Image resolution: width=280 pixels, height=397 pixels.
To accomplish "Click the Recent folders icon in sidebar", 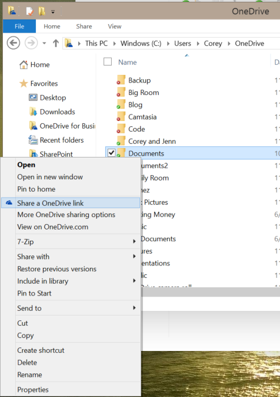I will (x=33, y=140).
